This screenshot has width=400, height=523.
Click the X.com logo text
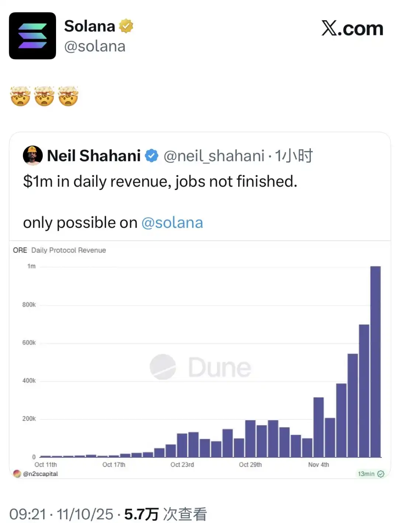352,28
